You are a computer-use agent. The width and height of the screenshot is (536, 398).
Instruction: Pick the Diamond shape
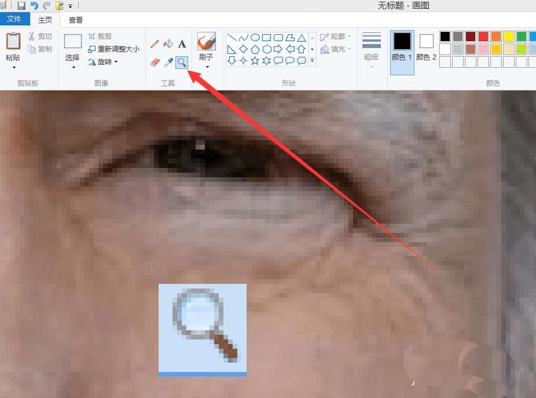(243, 49)
